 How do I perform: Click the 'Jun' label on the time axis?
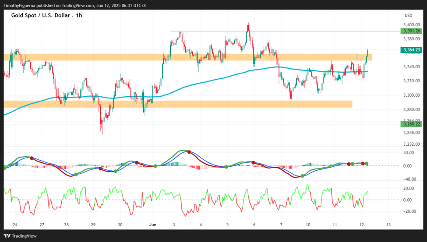pos(153,225)
